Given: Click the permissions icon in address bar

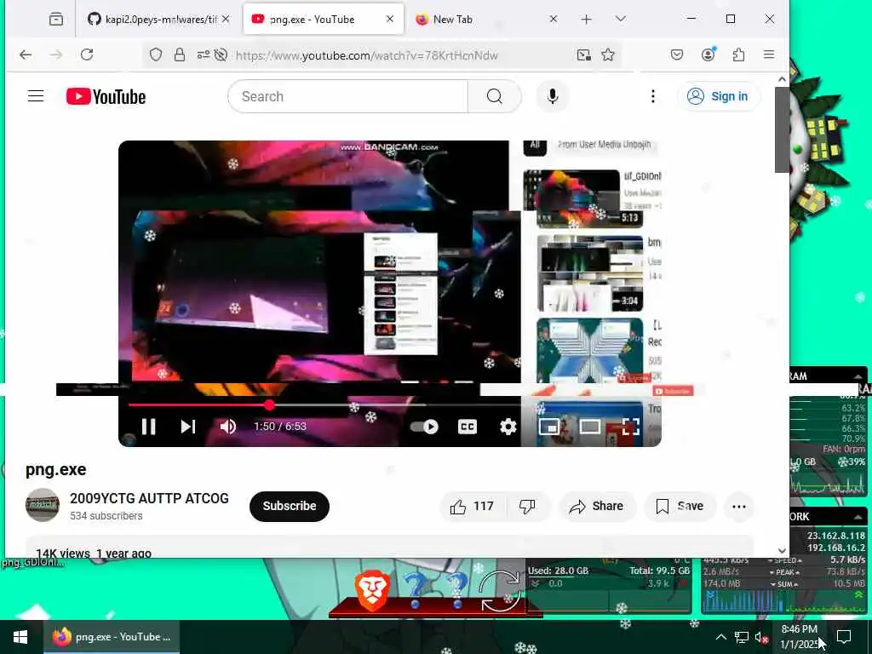Looking at the screenshot, I should pyautogui.click(x=203, y=54).
